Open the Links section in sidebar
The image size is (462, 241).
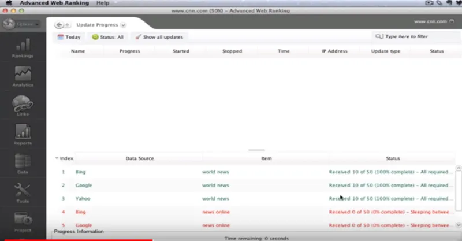pos(23,105)
